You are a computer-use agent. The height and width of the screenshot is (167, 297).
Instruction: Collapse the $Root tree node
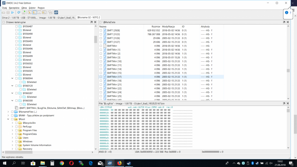tap(8, 119)
